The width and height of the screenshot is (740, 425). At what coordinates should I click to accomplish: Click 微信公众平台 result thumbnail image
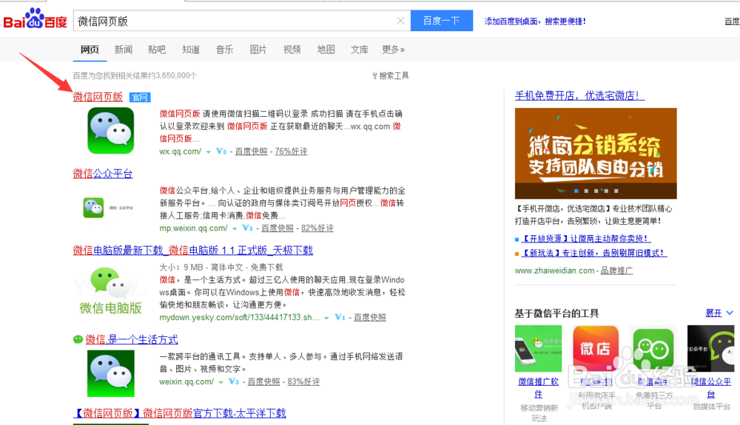coord(108,207)
